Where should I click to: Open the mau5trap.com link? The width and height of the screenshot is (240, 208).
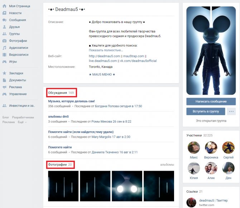pyautogui.click(x=134, y=56)
